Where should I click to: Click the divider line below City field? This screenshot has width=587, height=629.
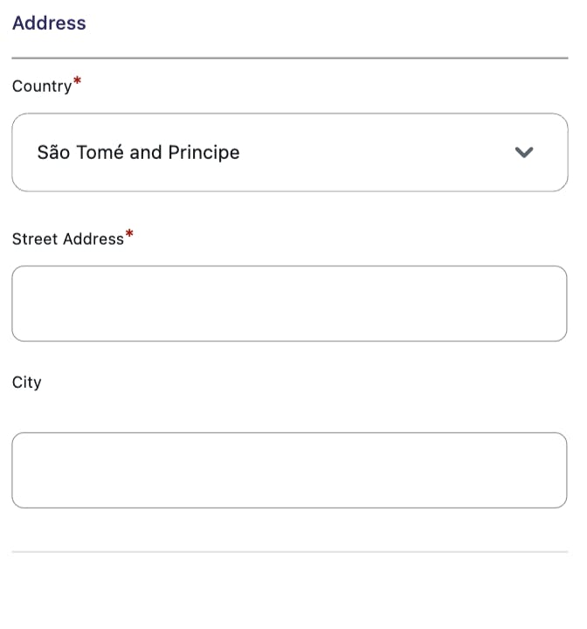pos(289,551)
